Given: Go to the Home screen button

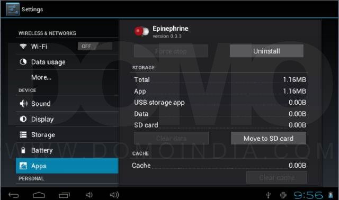Looking at the screenshot, I should [x=39, y=195].
